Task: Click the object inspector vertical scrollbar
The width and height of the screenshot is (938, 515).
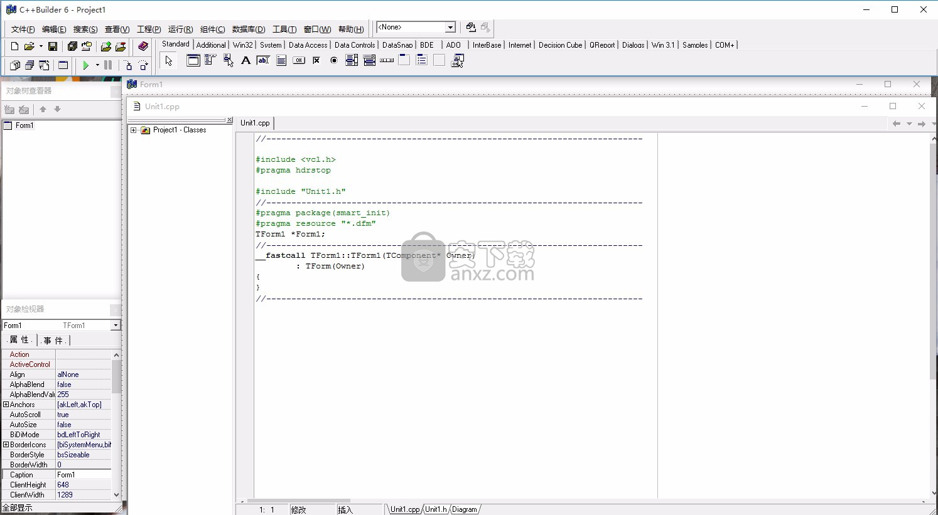Action: coord(116,425)
